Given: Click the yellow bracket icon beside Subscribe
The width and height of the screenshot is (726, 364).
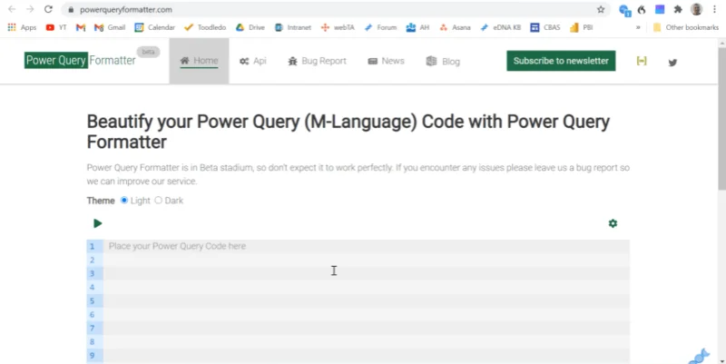Looking at the screenshot, I should click(x=642, y=61).
